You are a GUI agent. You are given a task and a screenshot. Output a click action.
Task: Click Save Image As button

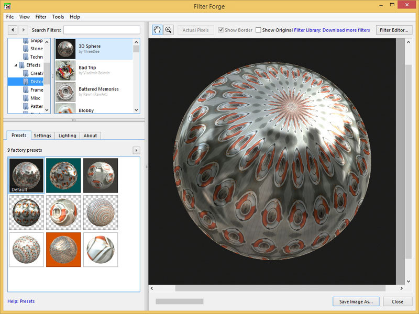pos(356,301)
